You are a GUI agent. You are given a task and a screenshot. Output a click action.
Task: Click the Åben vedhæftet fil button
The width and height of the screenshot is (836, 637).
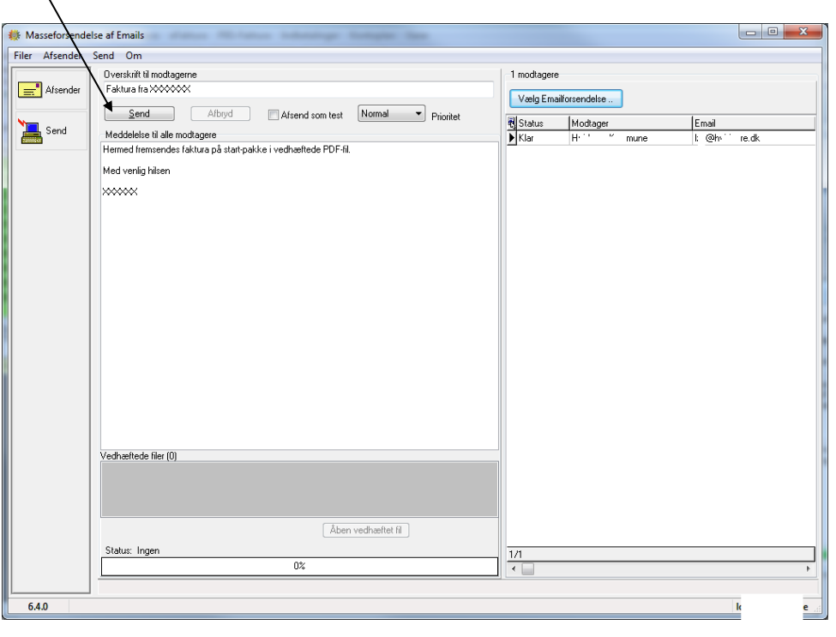tap(366, 531)
